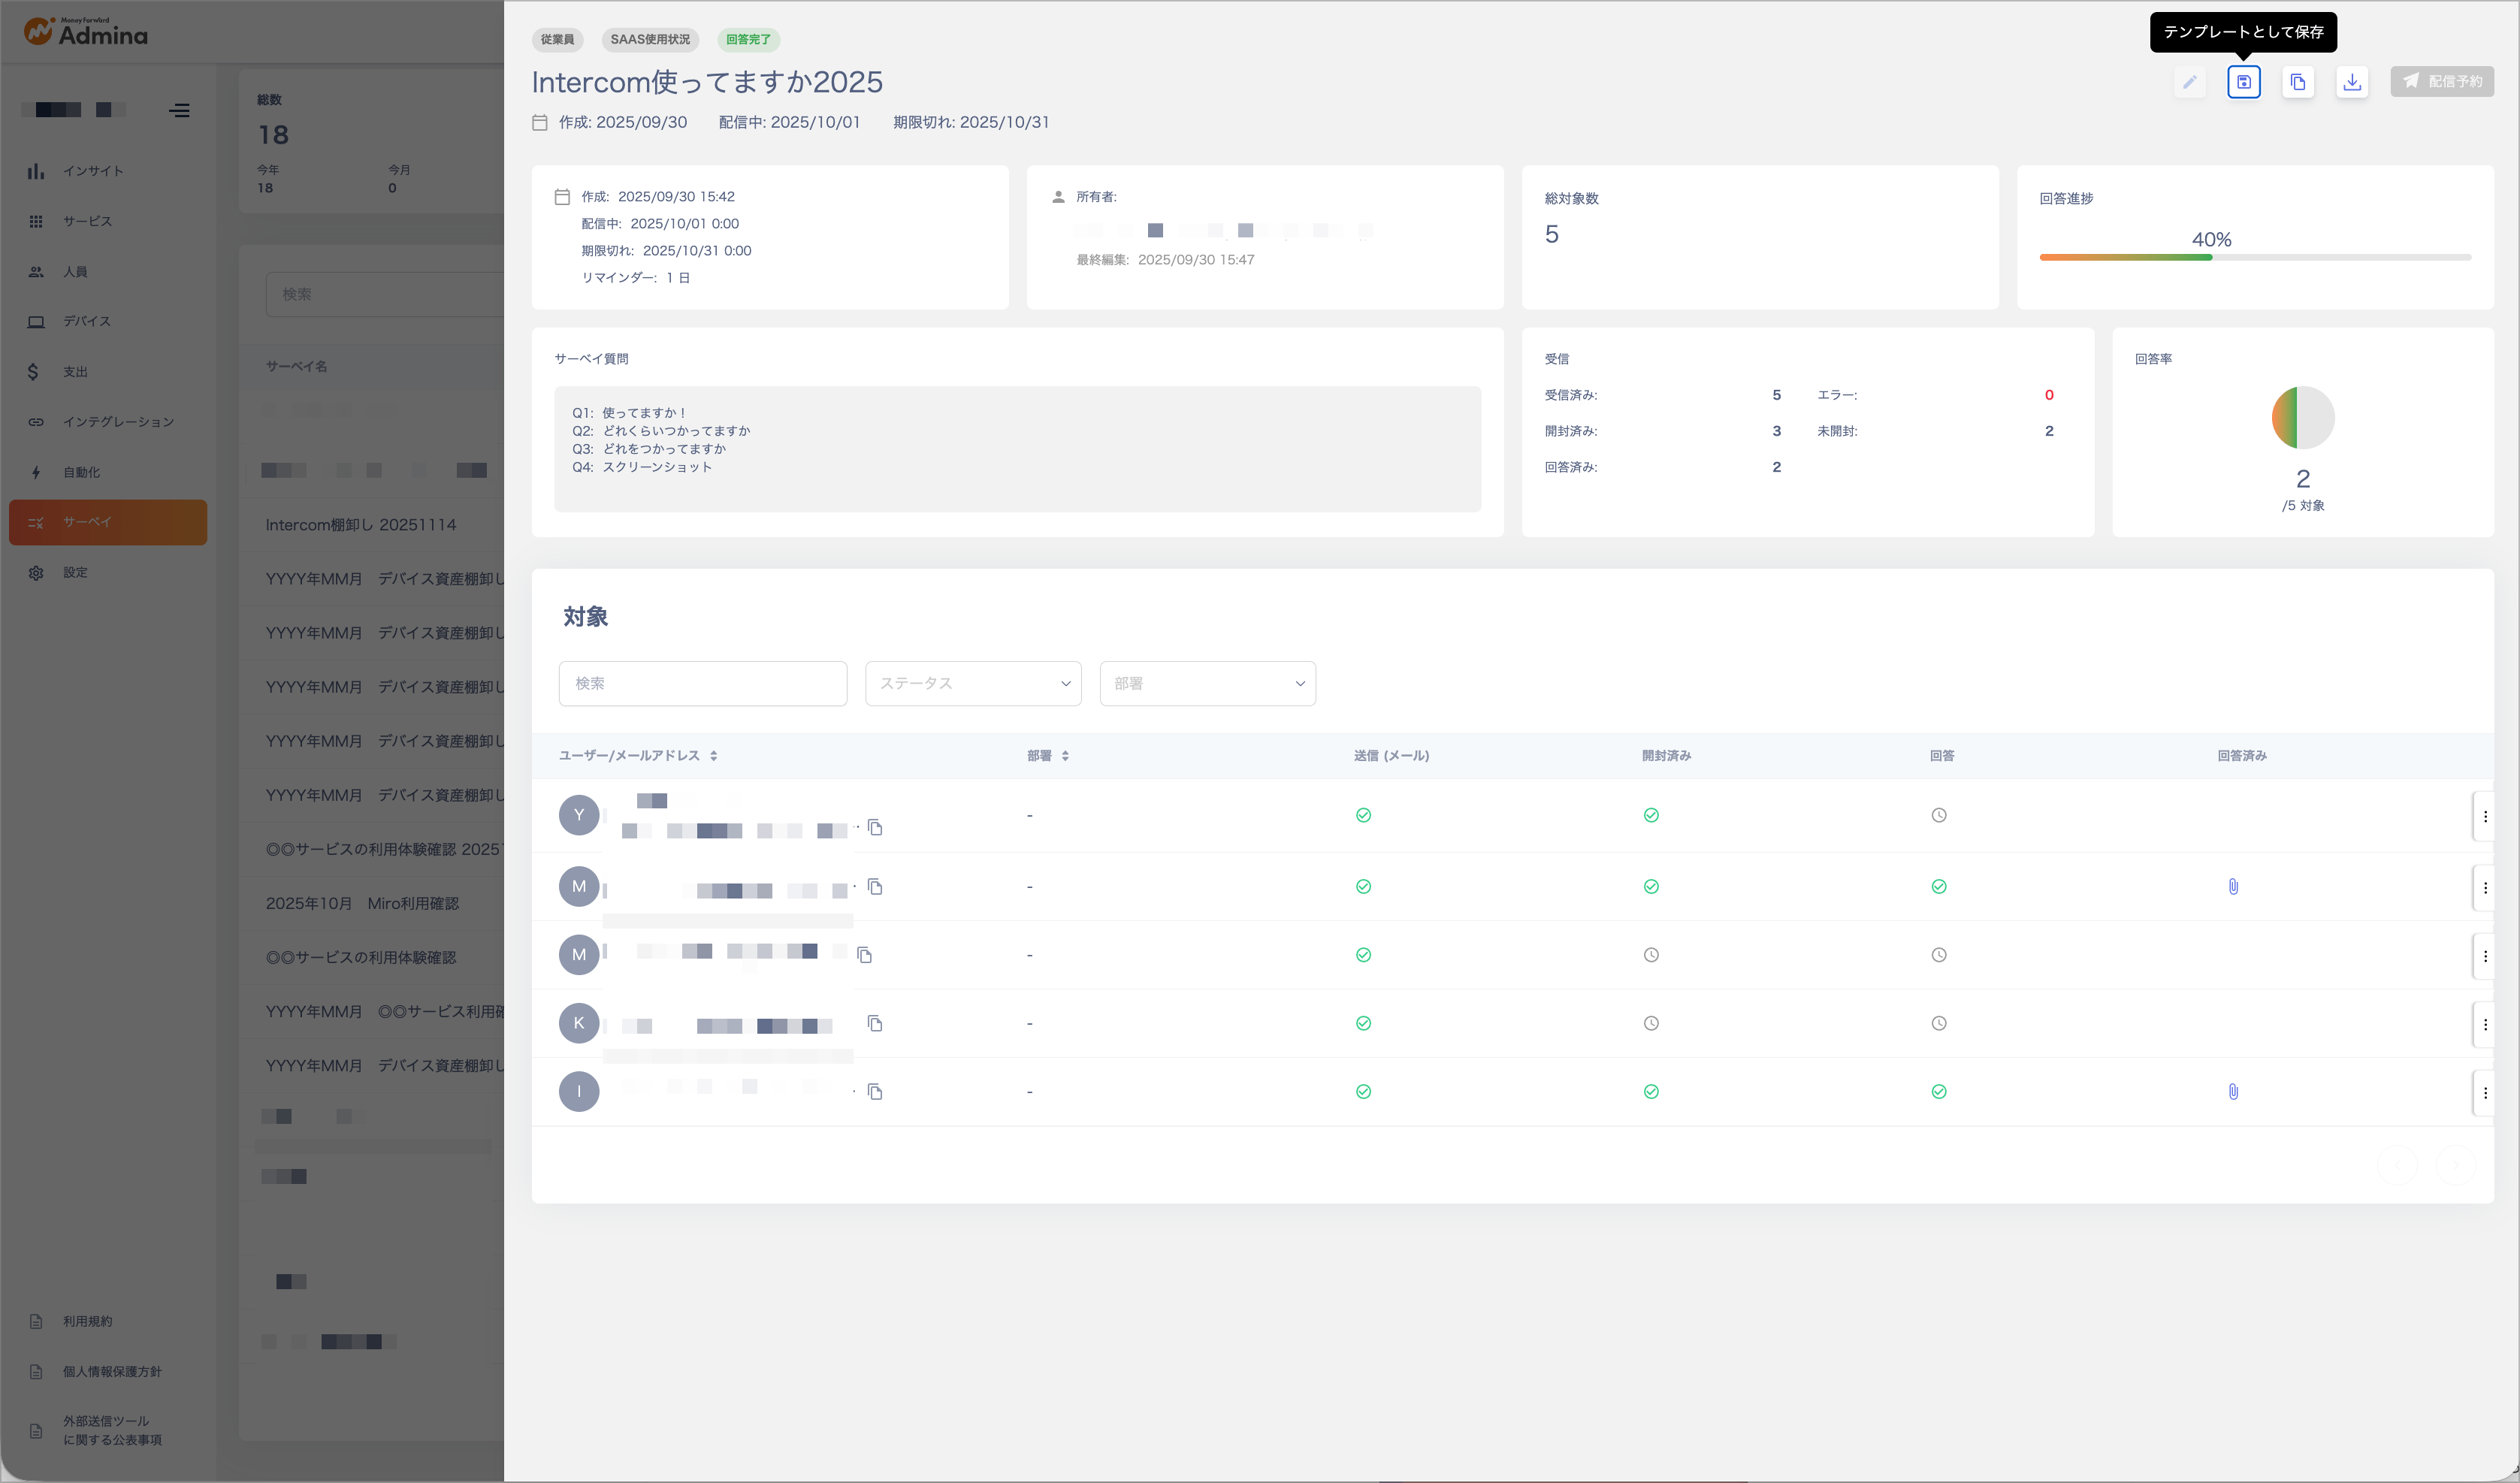Click the background list 検索 field
The width and height of the screenshot is (2520, 1483).
pyautogui.click(x=385, y=294)
